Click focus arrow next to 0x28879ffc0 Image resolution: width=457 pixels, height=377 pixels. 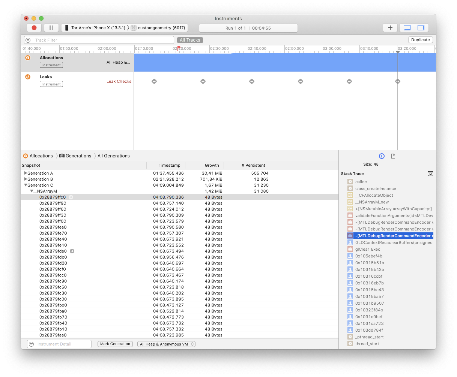point(71,197)
